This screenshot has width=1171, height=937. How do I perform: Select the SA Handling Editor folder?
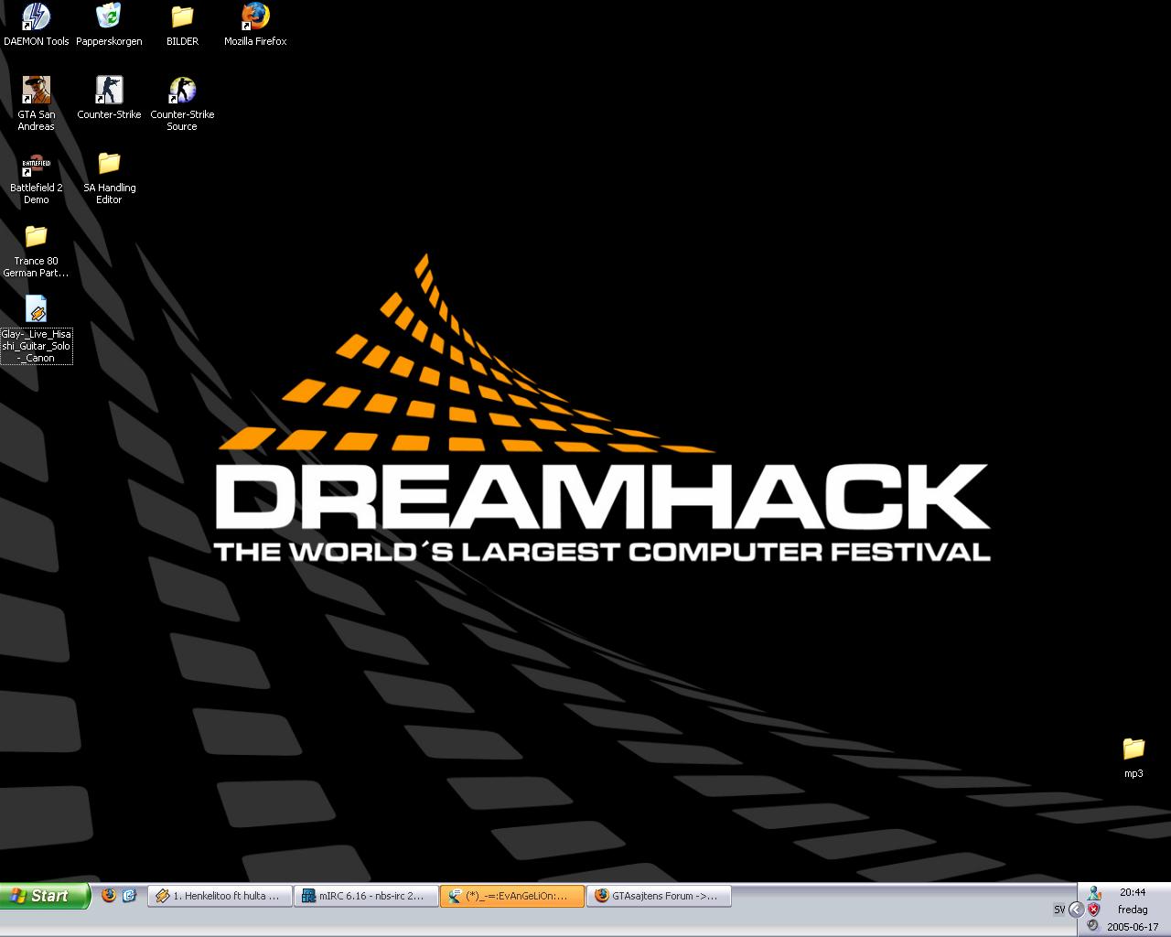109,177
